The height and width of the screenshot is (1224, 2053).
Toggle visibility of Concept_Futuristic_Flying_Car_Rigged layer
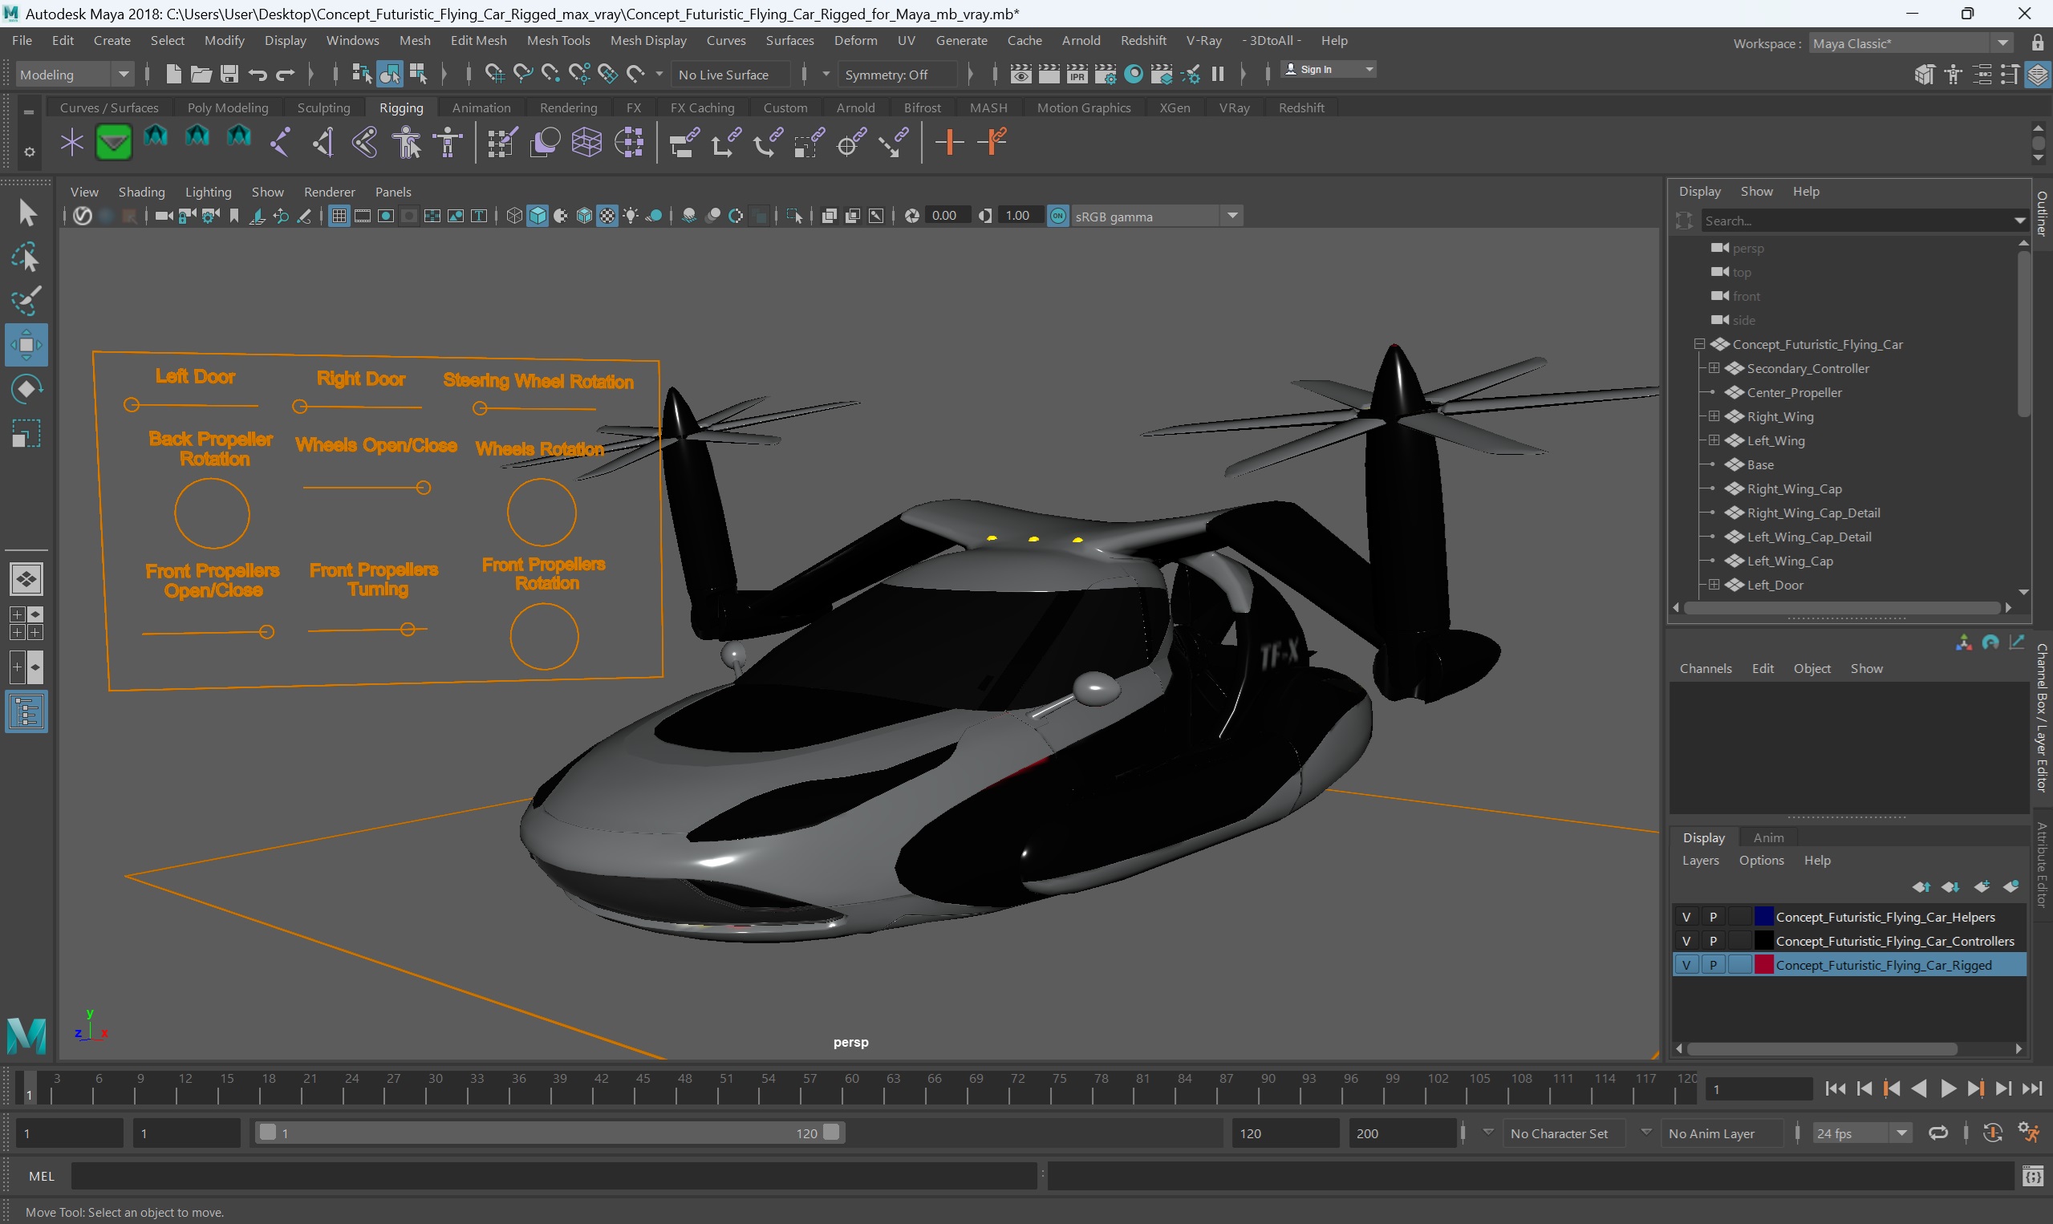pos(1686,965)
